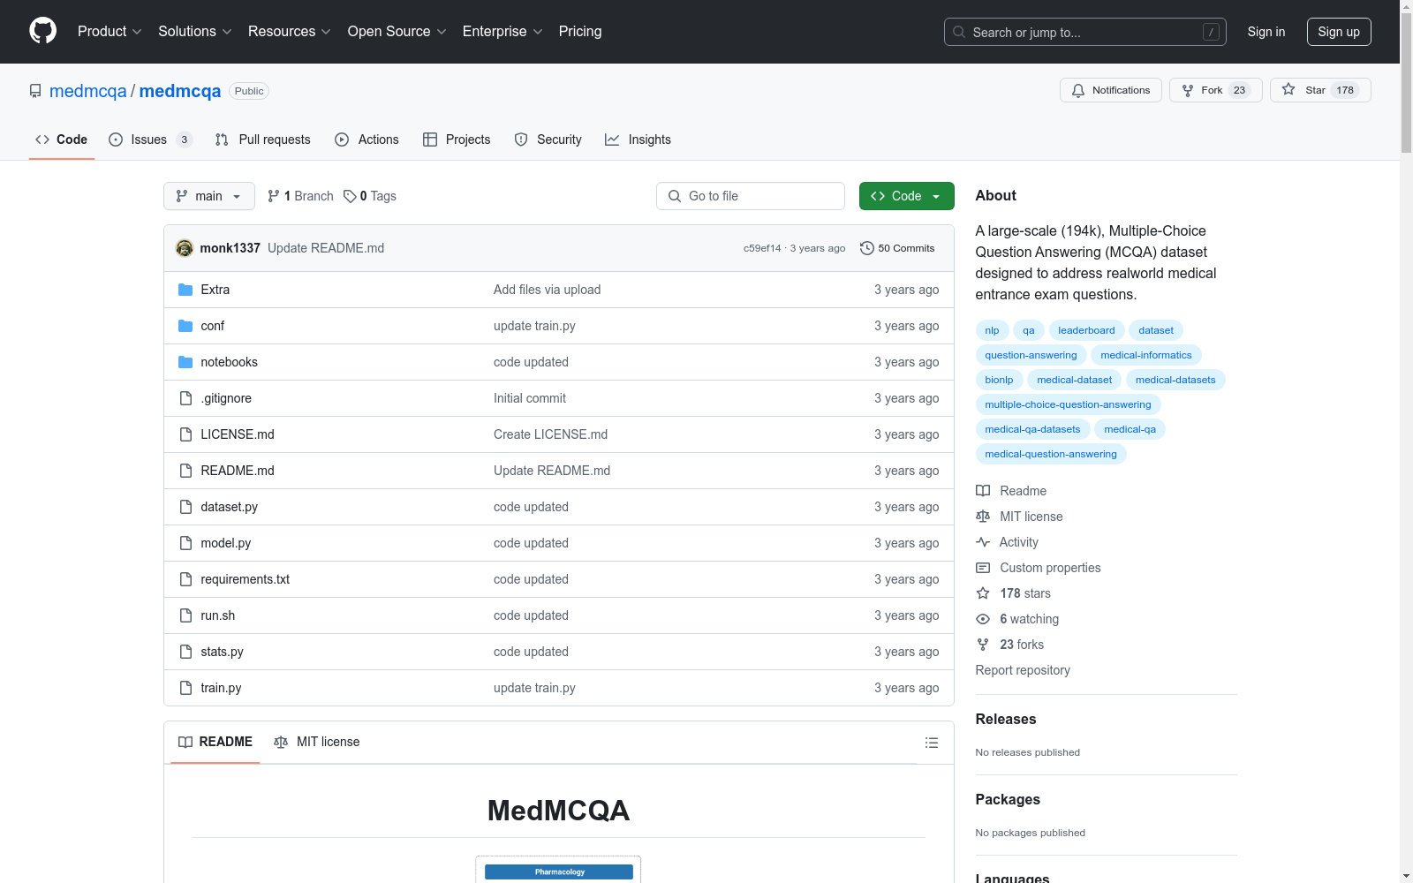Open the 50 Commits link
This screenshot has width=1413, height=883.
click(x=897, y=248)
